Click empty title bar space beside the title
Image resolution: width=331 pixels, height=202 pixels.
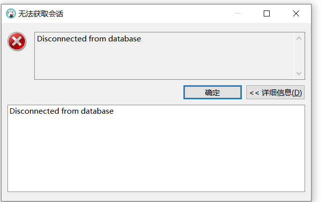(x=148, y=13)
